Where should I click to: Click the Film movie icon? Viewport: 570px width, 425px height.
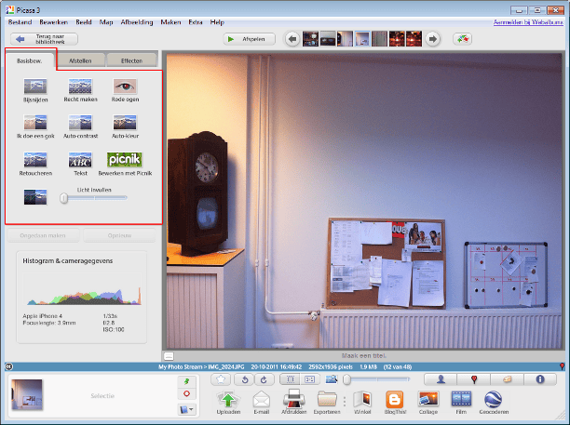(x=461, y=399)
